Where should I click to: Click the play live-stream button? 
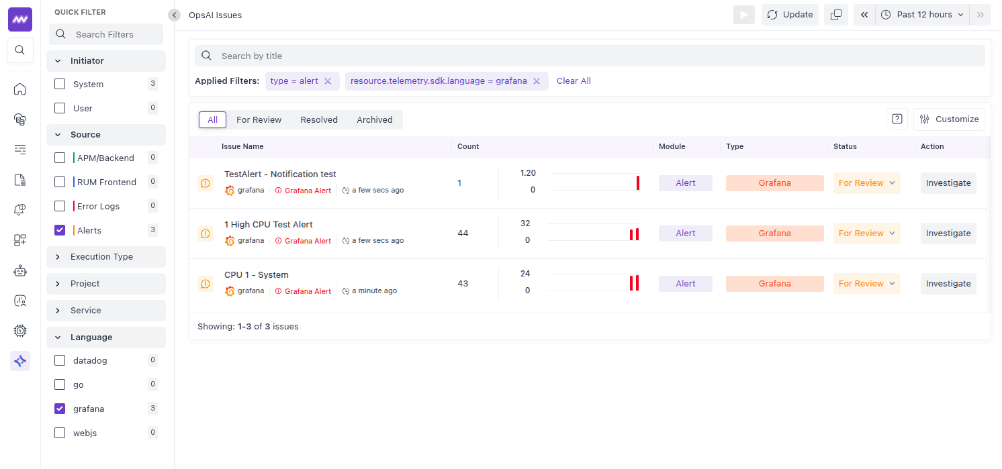(743, 15)
